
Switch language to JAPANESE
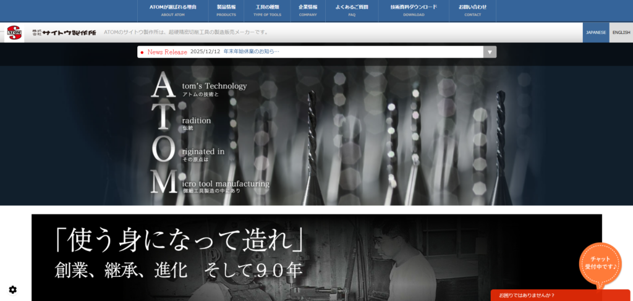[x=596, y=32]
